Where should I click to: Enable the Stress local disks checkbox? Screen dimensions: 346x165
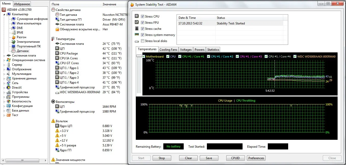click(x=142, y=41)
